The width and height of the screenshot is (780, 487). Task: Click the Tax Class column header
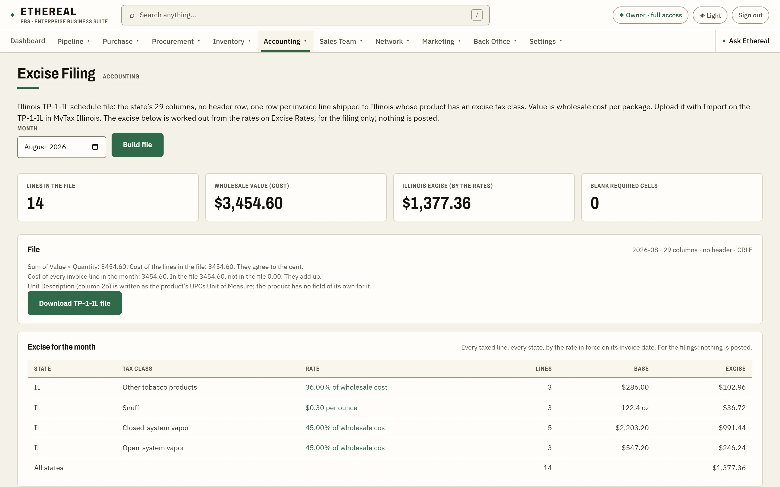[x=137, y=368]
